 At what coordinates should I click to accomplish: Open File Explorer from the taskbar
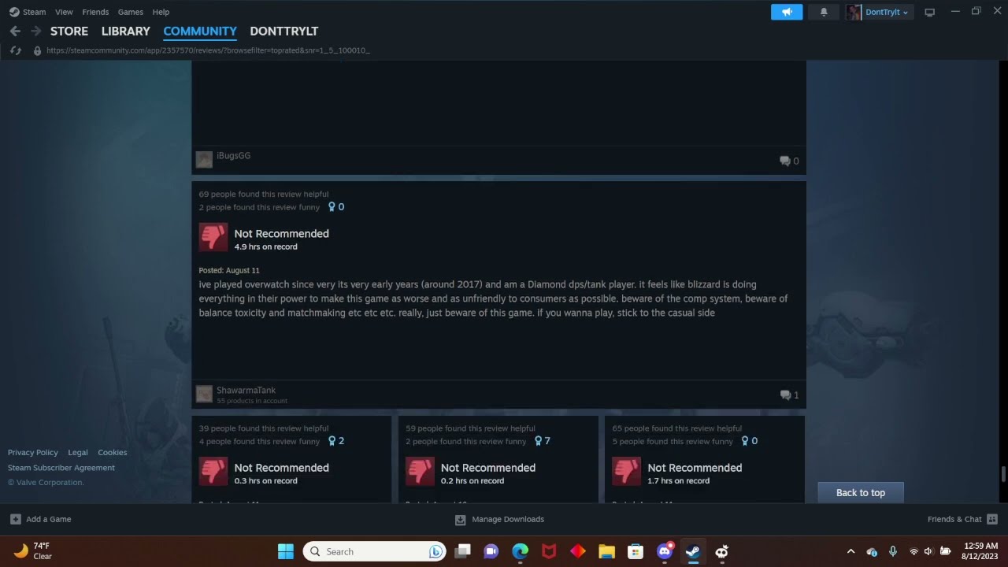pos(606,551)
